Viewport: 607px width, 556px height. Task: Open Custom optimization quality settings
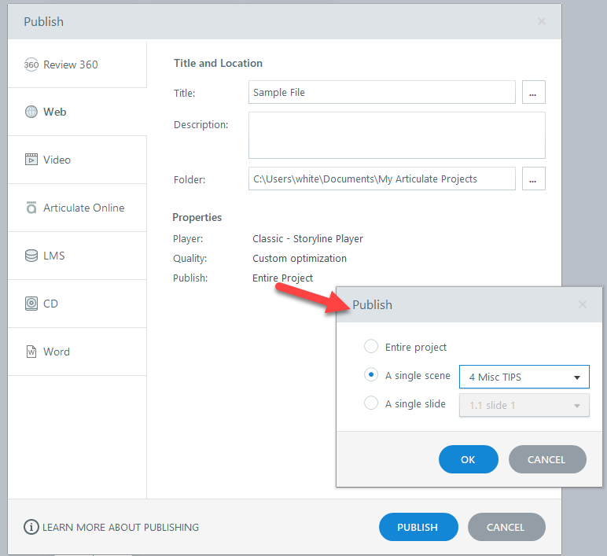click(x=300, y=258)
